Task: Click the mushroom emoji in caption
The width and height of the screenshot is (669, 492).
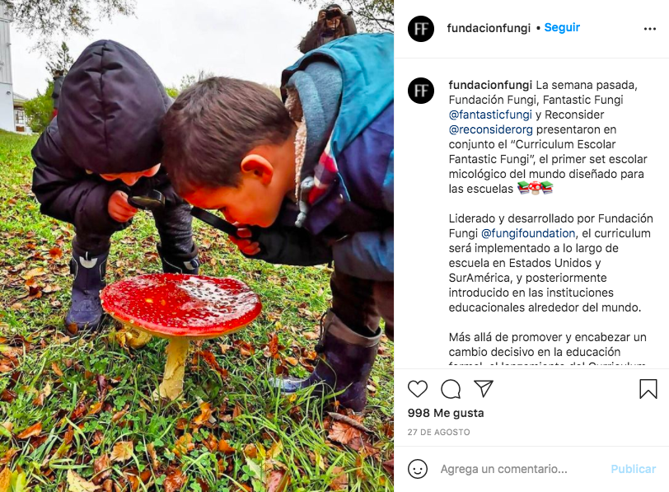Action: pyautogui.click(x=535, y=188)
